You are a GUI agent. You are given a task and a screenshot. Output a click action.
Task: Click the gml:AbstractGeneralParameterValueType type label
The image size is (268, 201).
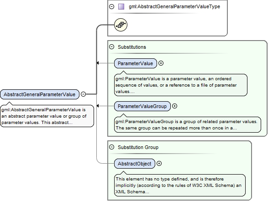174,7
